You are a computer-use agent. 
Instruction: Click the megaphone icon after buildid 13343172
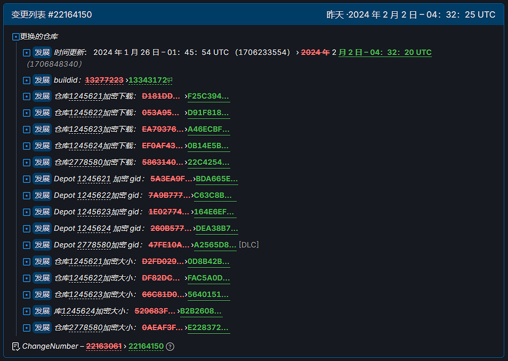(170, 81)
